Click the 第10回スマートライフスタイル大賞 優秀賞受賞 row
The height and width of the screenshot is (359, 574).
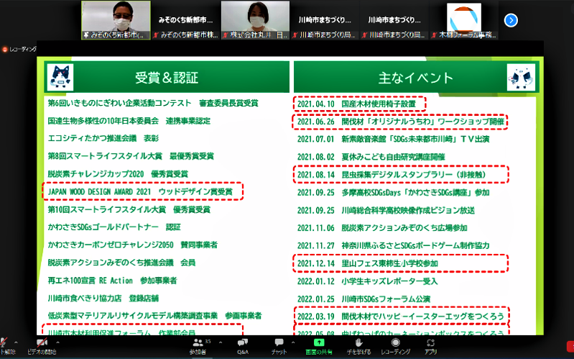(129, 209)
